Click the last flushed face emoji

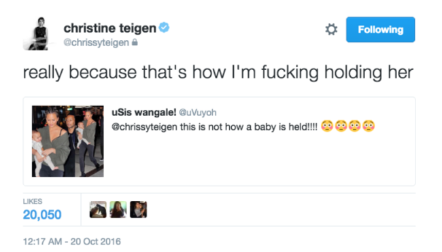[369, 126]
